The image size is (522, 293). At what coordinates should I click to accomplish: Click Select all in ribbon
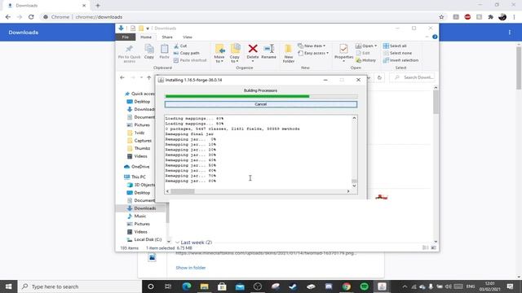click(395, 46)
